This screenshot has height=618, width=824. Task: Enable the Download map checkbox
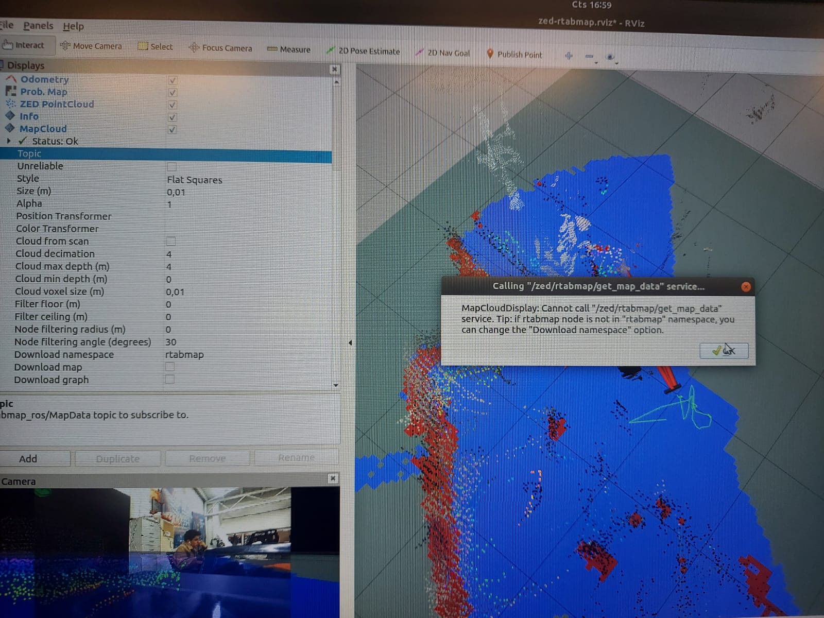pyautogui.click(x=170, y=367)
